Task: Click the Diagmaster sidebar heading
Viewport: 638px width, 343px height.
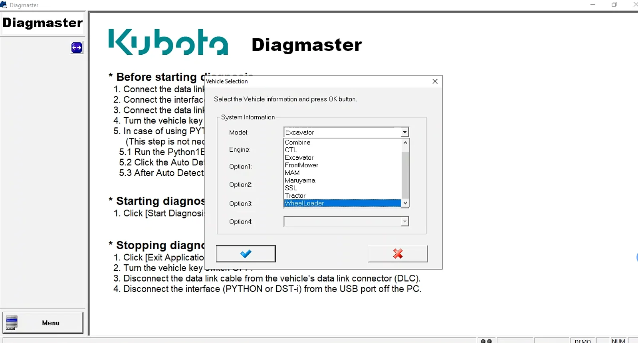Action: click(43, 23)
